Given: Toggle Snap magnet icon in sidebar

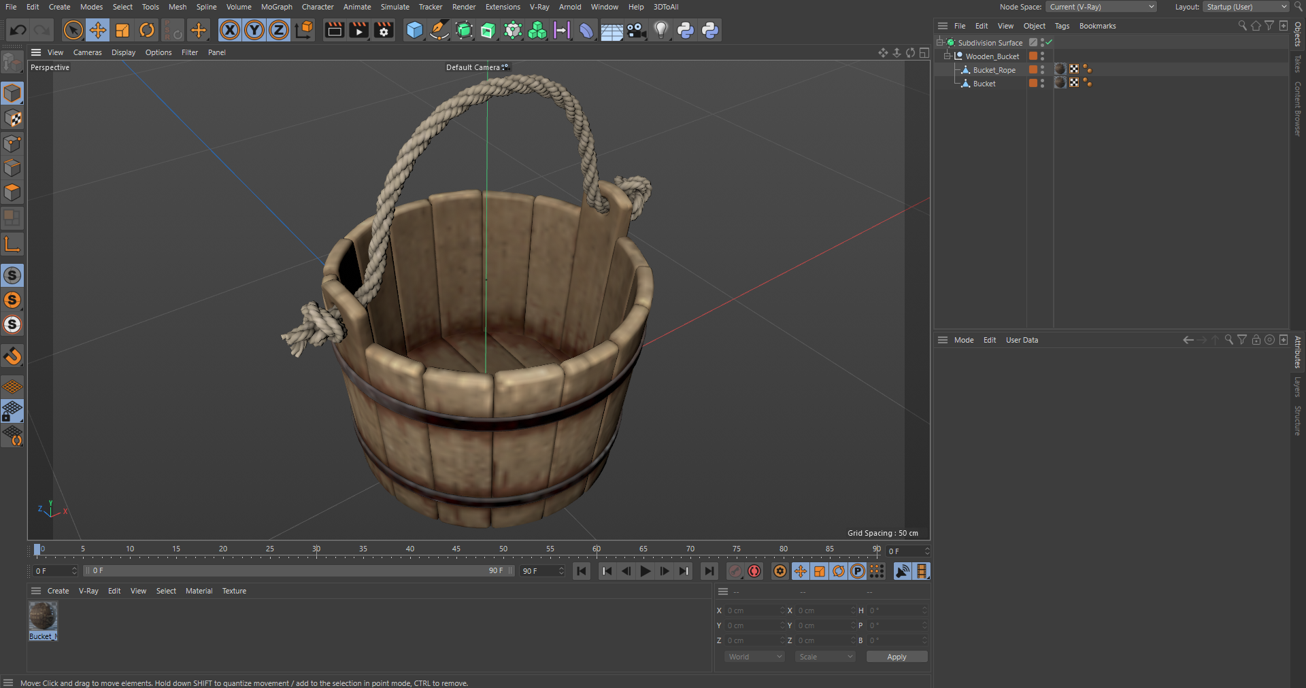Looking at the screenshot, I should 12,356.
